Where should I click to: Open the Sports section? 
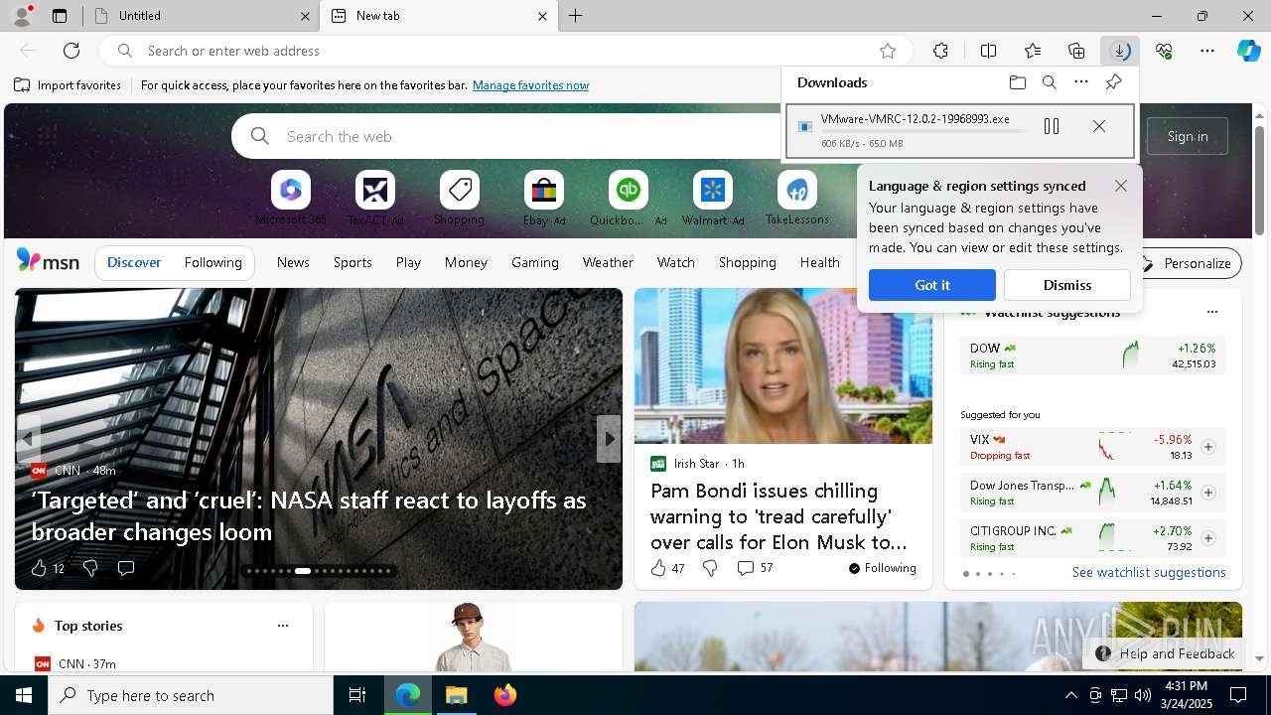click(353, 262)
